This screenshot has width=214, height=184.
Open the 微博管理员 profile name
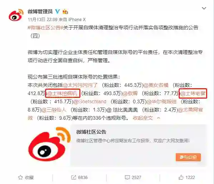click(x=40, y=11)
